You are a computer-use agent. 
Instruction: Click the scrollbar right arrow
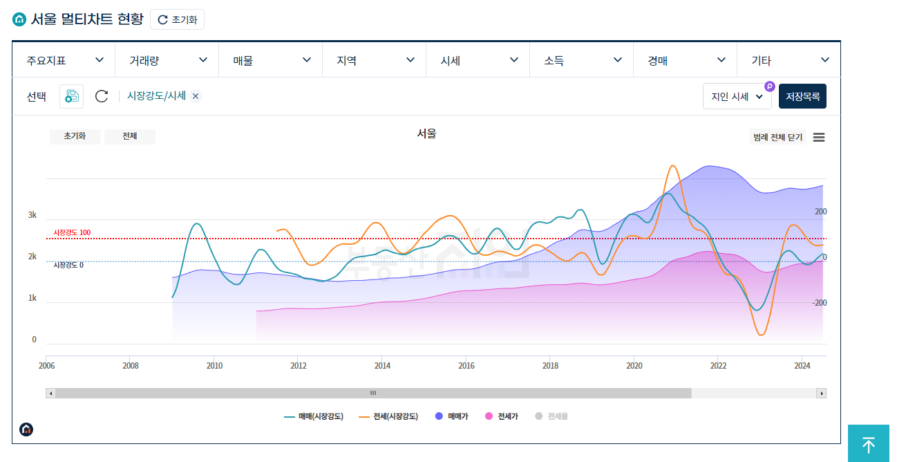click(x=821, y=393)
